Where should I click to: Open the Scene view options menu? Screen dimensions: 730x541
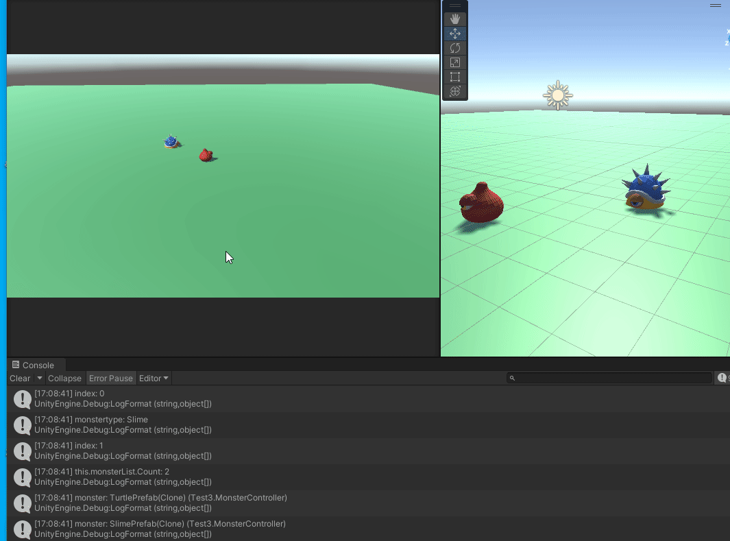pos(716,5)
